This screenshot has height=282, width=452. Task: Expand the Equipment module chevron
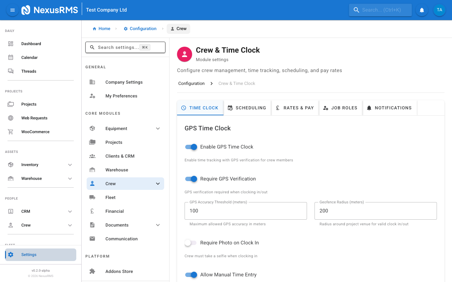(x=158, y=128)
